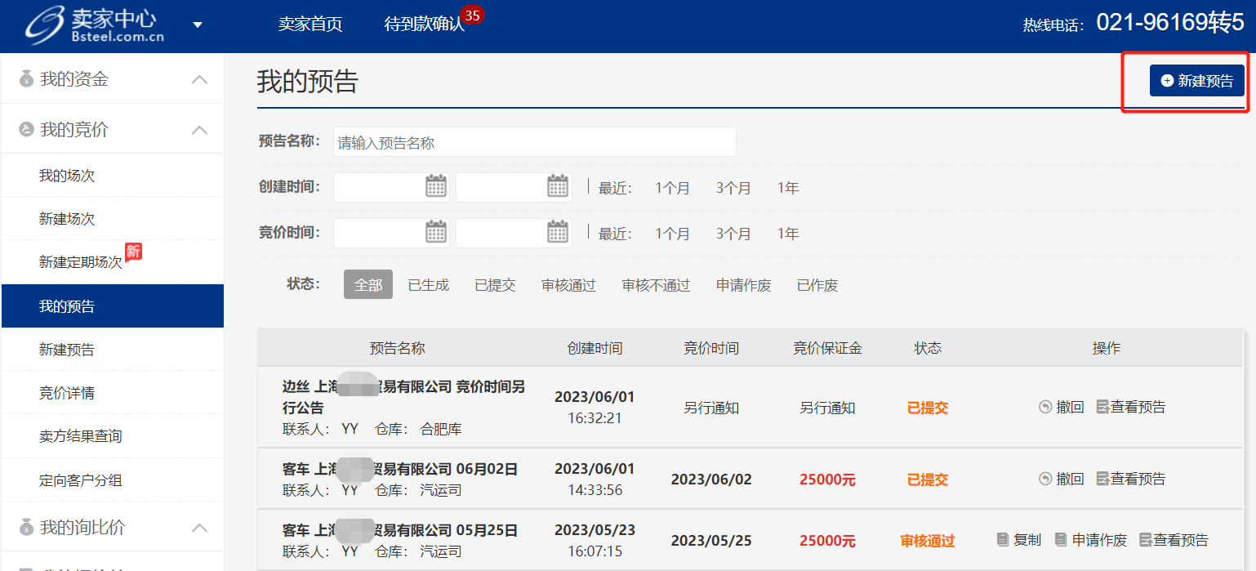The width and height of the screenshot is (1256, 571).
Task: Open dropdown arrow beside 卖家中心 logo
Action: point(198,25)
